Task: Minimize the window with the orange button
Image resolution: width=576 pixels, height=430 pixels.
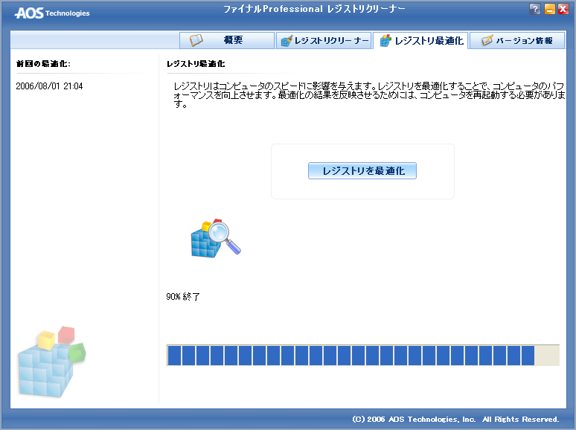Action: click(x=549, y=9)
